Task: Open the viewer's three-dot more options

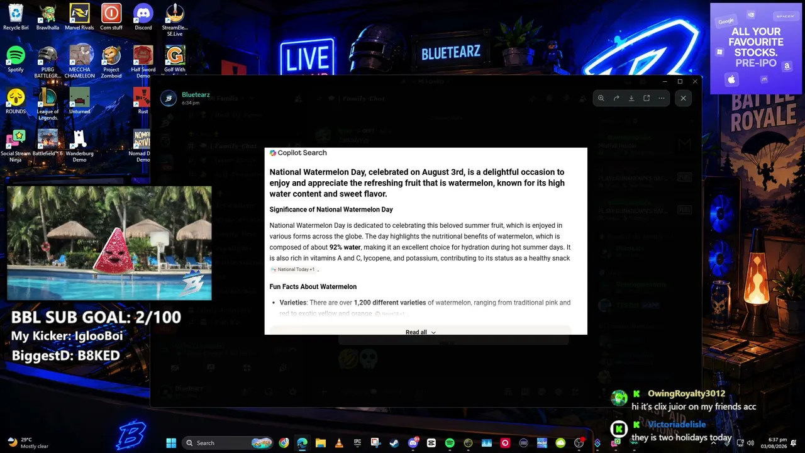Action: 662,98
